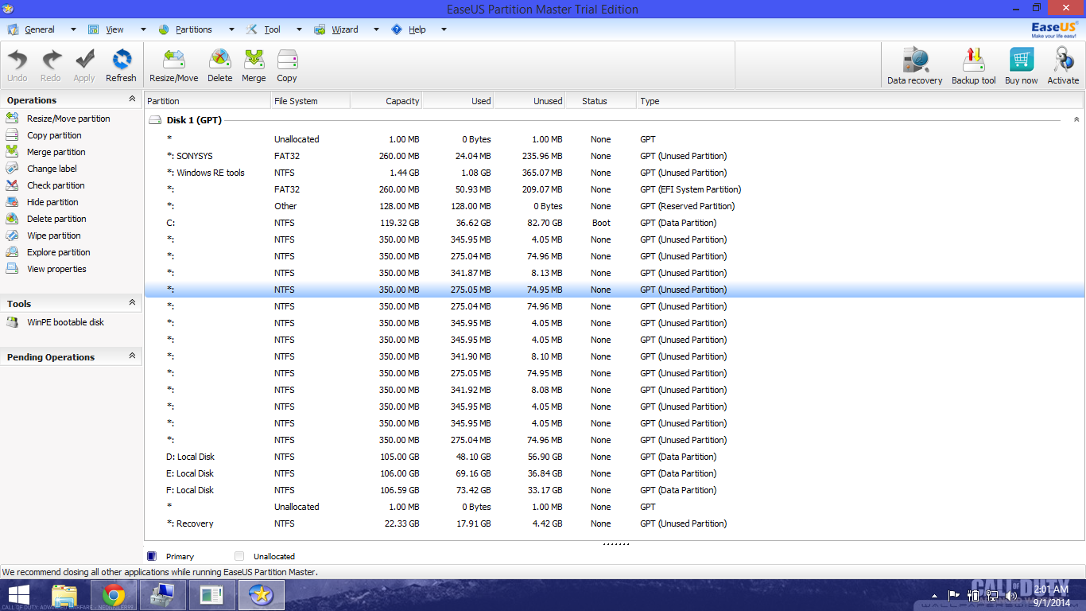Open the Wizard menu
The image size is (1086, 611).
[344, 29]
